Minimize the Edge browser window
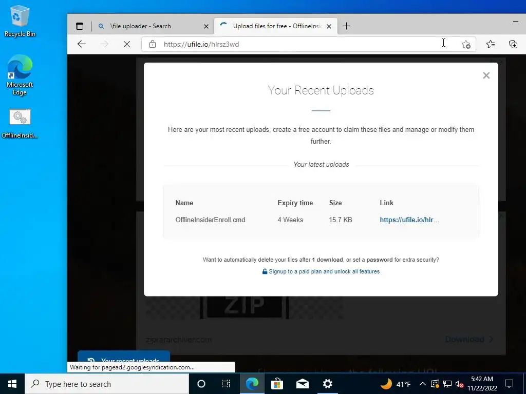Viewport: 526px width, 394px height. pos(516,22)
